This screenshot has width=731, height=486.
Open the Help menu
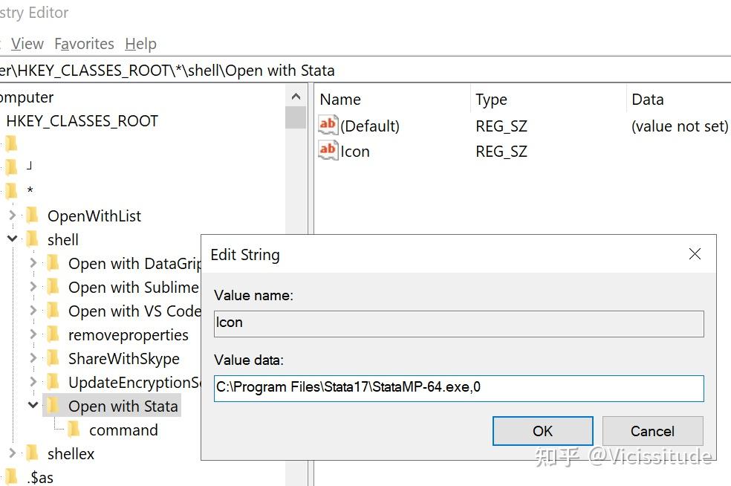pos(140,44)
